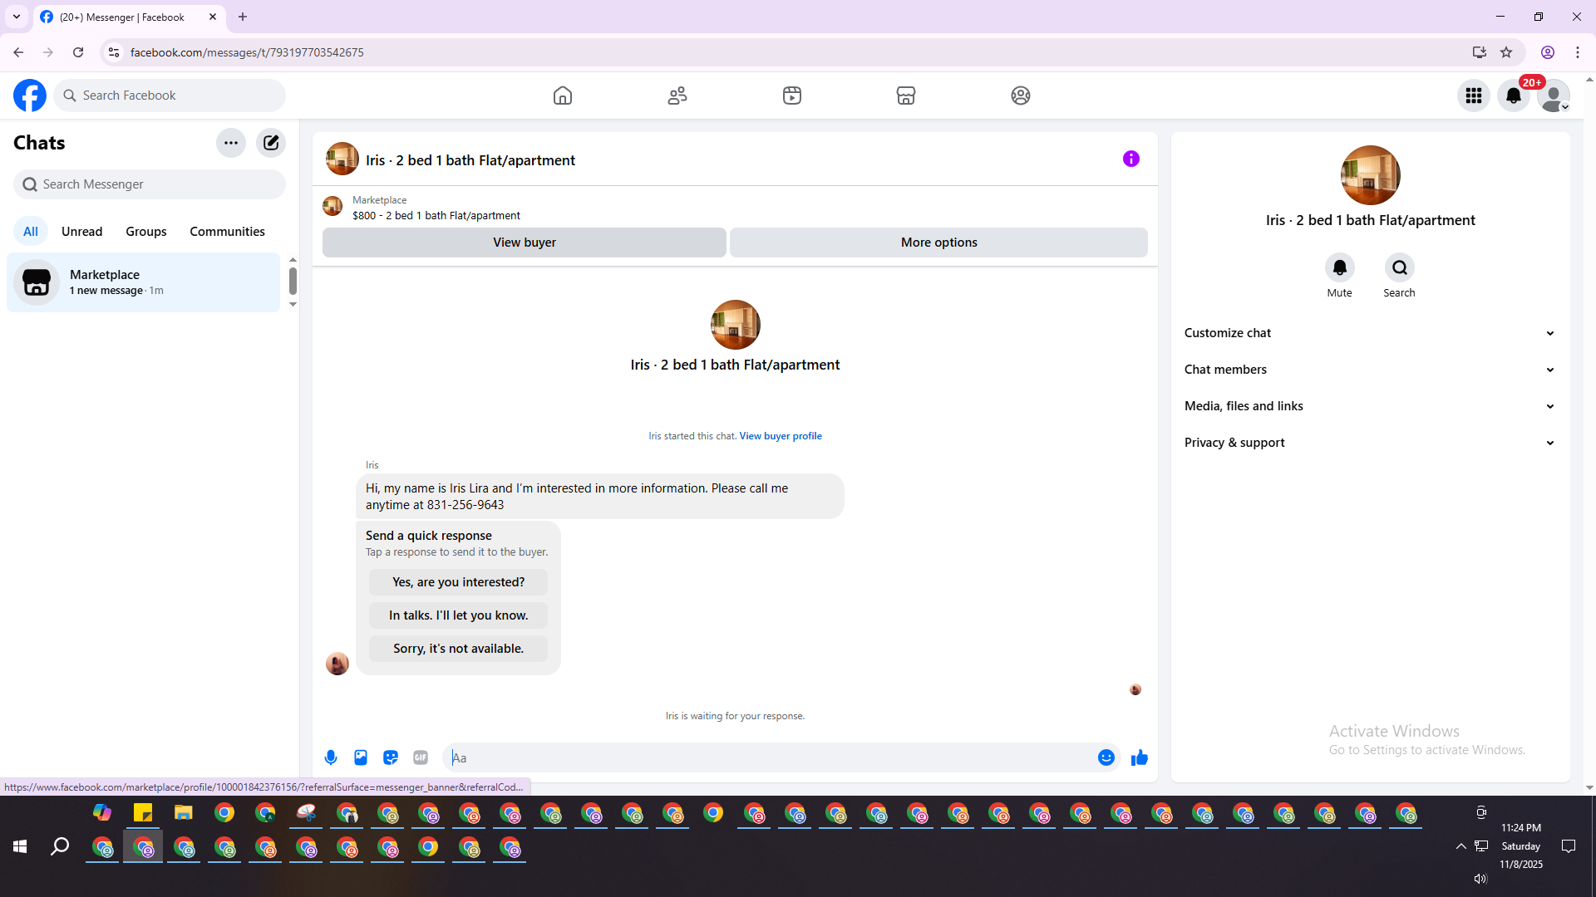Open the emoji picker in message box

pos(1106,757)
